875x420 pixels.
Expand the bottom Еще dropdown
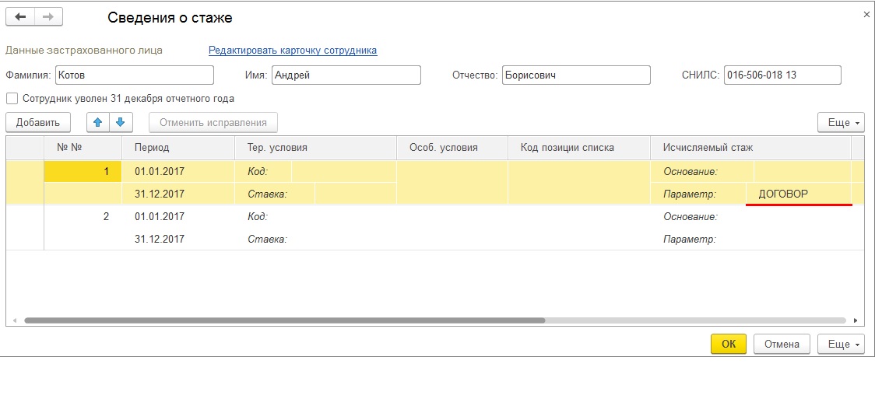click(x=840, y=344)
